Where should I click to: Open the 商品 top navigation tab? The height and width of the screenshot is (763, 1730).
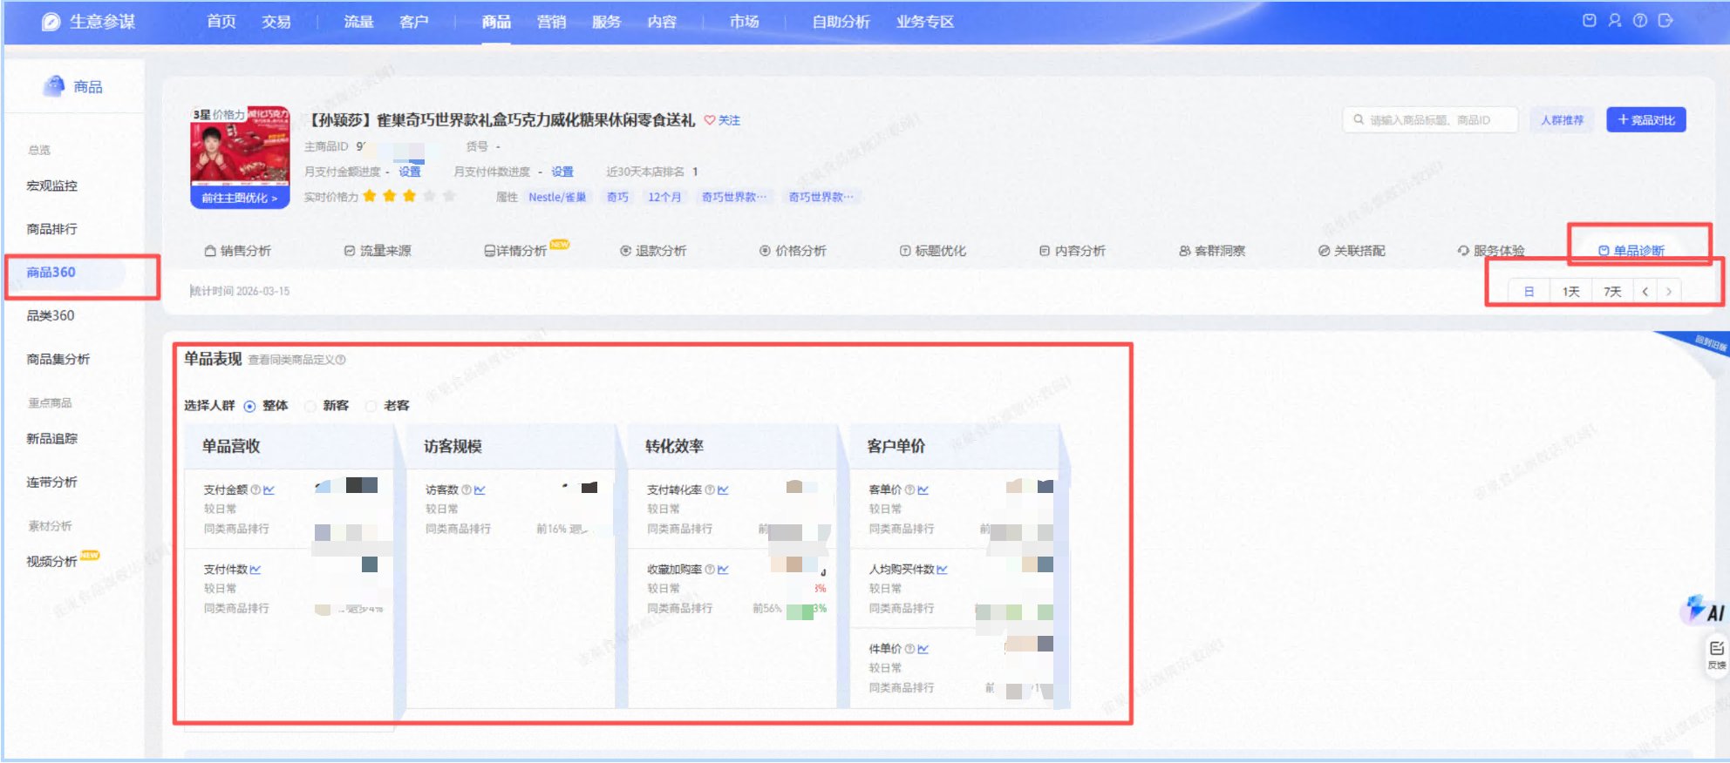(x=496, y=22)
